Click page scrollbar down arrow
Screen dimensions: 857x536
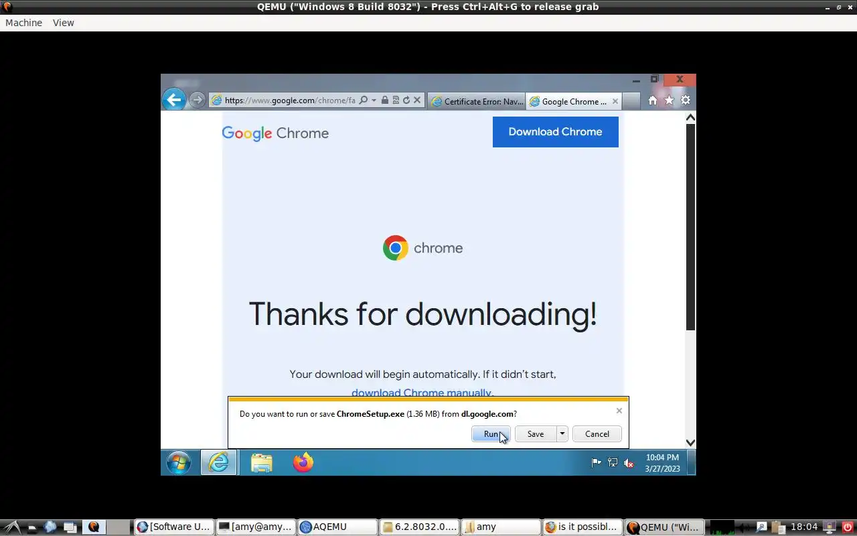pos(690,442)
